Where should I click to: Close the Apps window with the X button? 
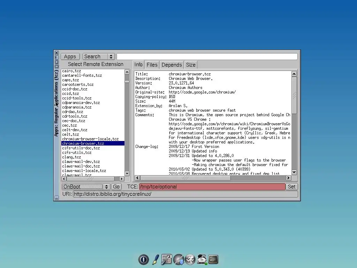coord(57,53)
